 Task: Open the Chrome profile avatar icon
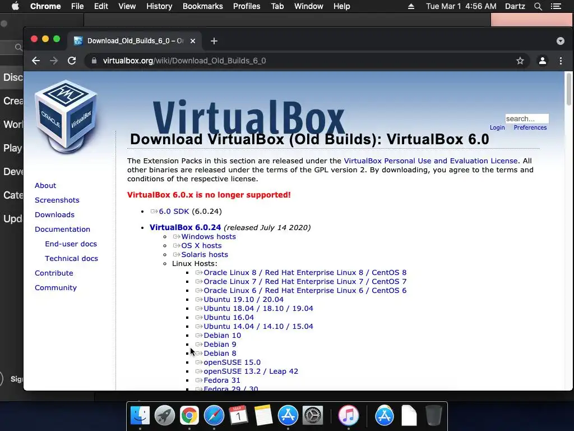point(543,61)
